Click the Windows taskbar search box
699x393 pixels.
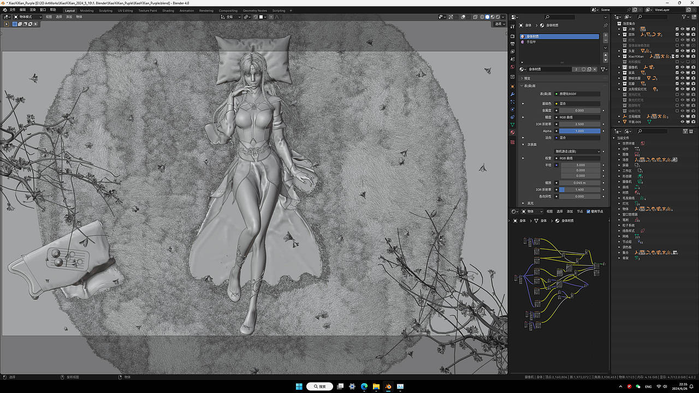click(x=320, y=386)
